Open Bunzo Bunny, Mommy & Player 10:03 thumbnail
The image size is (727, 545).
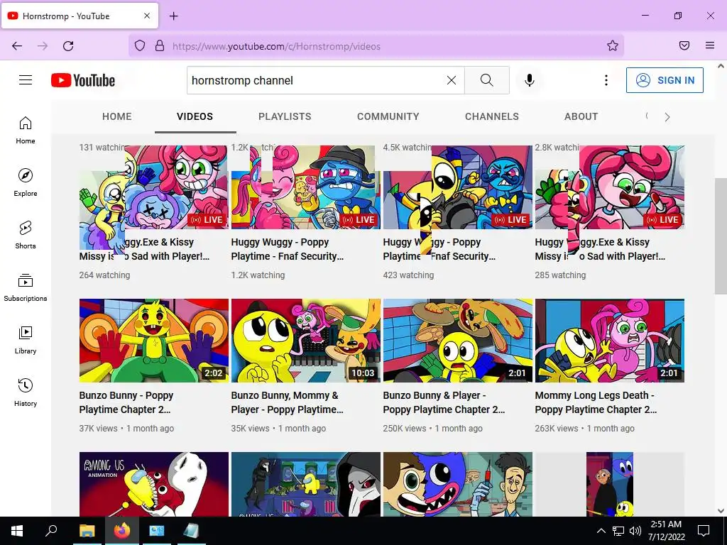coord(306,340)
